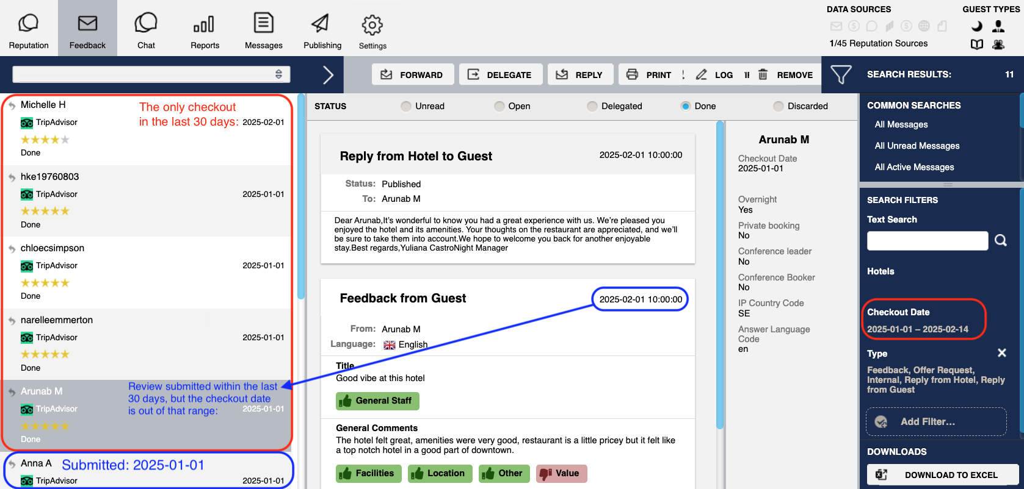Open narelleemmerton review in list

point(147,344)
